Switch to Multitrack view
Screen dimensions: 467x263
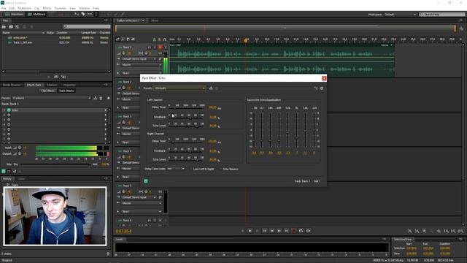[36, 14]
